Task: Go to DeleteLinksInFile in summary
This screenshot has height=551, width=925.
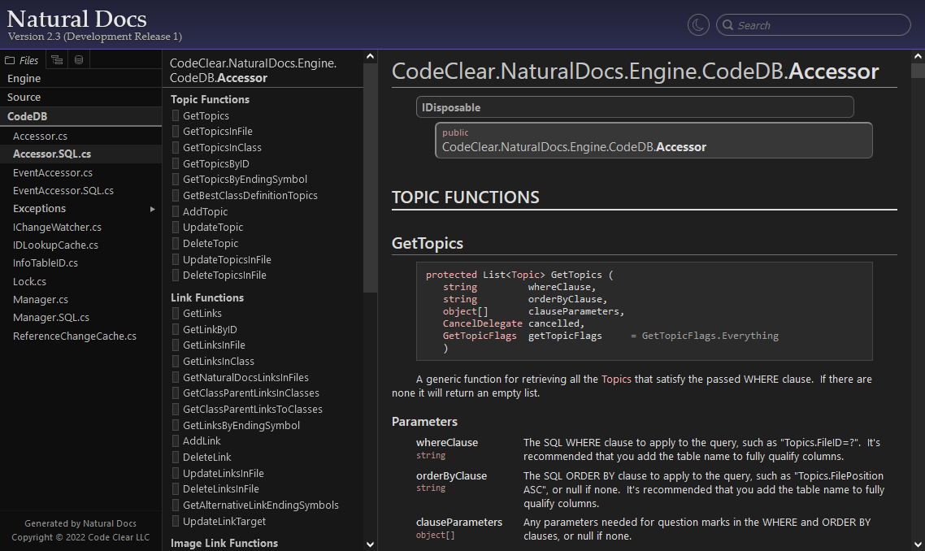Action: (x=220, y=488)
